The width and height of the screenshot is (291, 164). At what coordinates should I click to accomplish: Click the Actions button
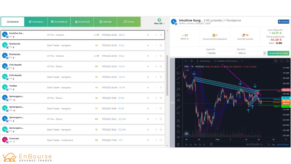tap(283, 22)
